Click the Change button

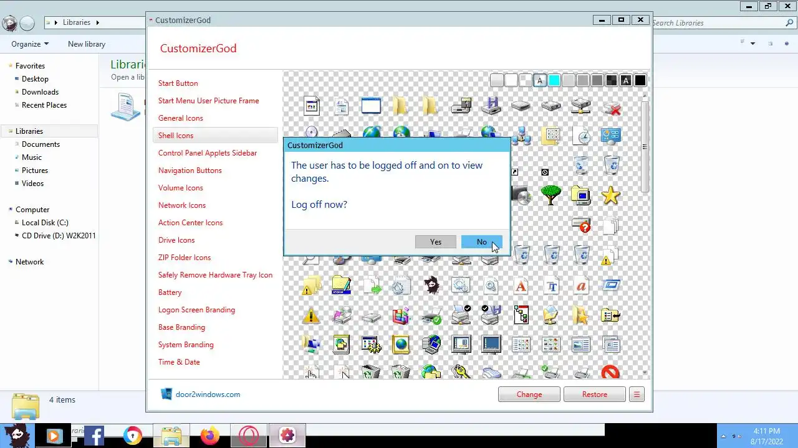click(529, 394)
